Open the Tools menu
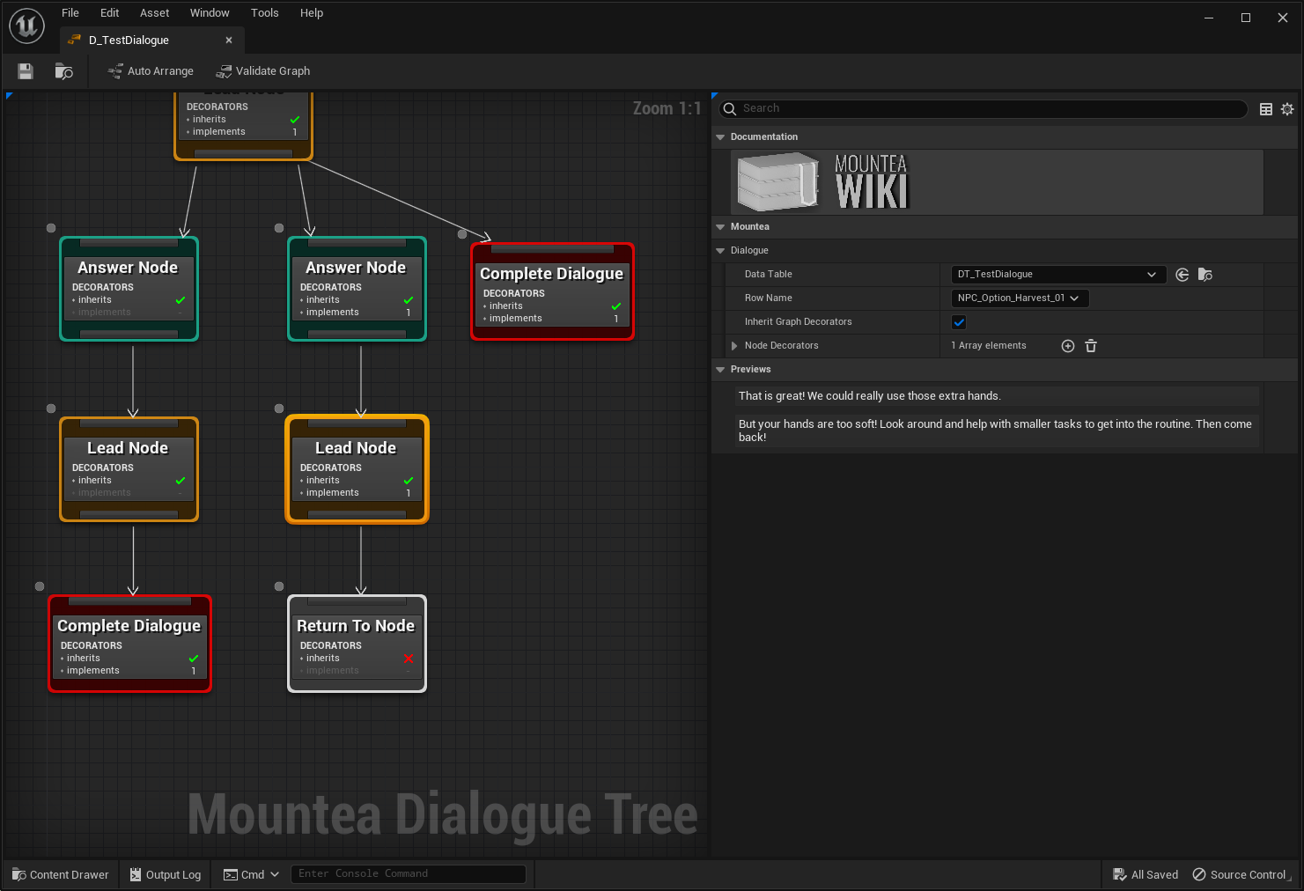Viewport: 1304px width, 891px height. point(264,13)
